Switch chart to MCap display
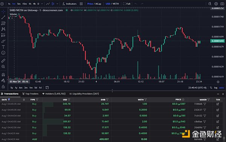Viewport: 226px width, 142px height. pos(98,4)
